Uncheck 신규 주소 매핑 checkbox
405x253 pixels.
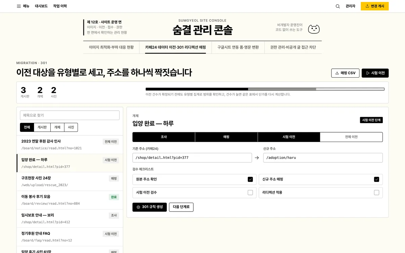(x=377, y=179)
